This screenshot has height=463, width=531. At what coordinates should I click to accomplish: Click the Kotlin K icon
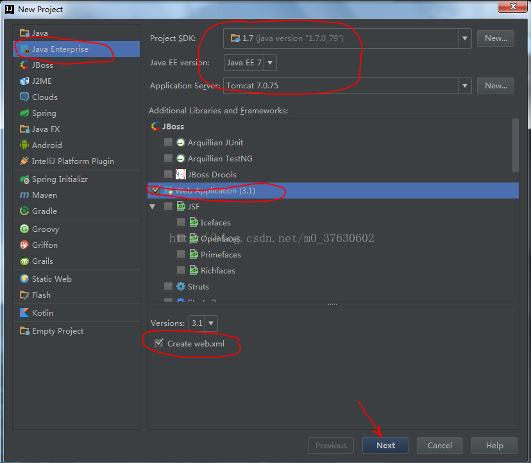24,313
